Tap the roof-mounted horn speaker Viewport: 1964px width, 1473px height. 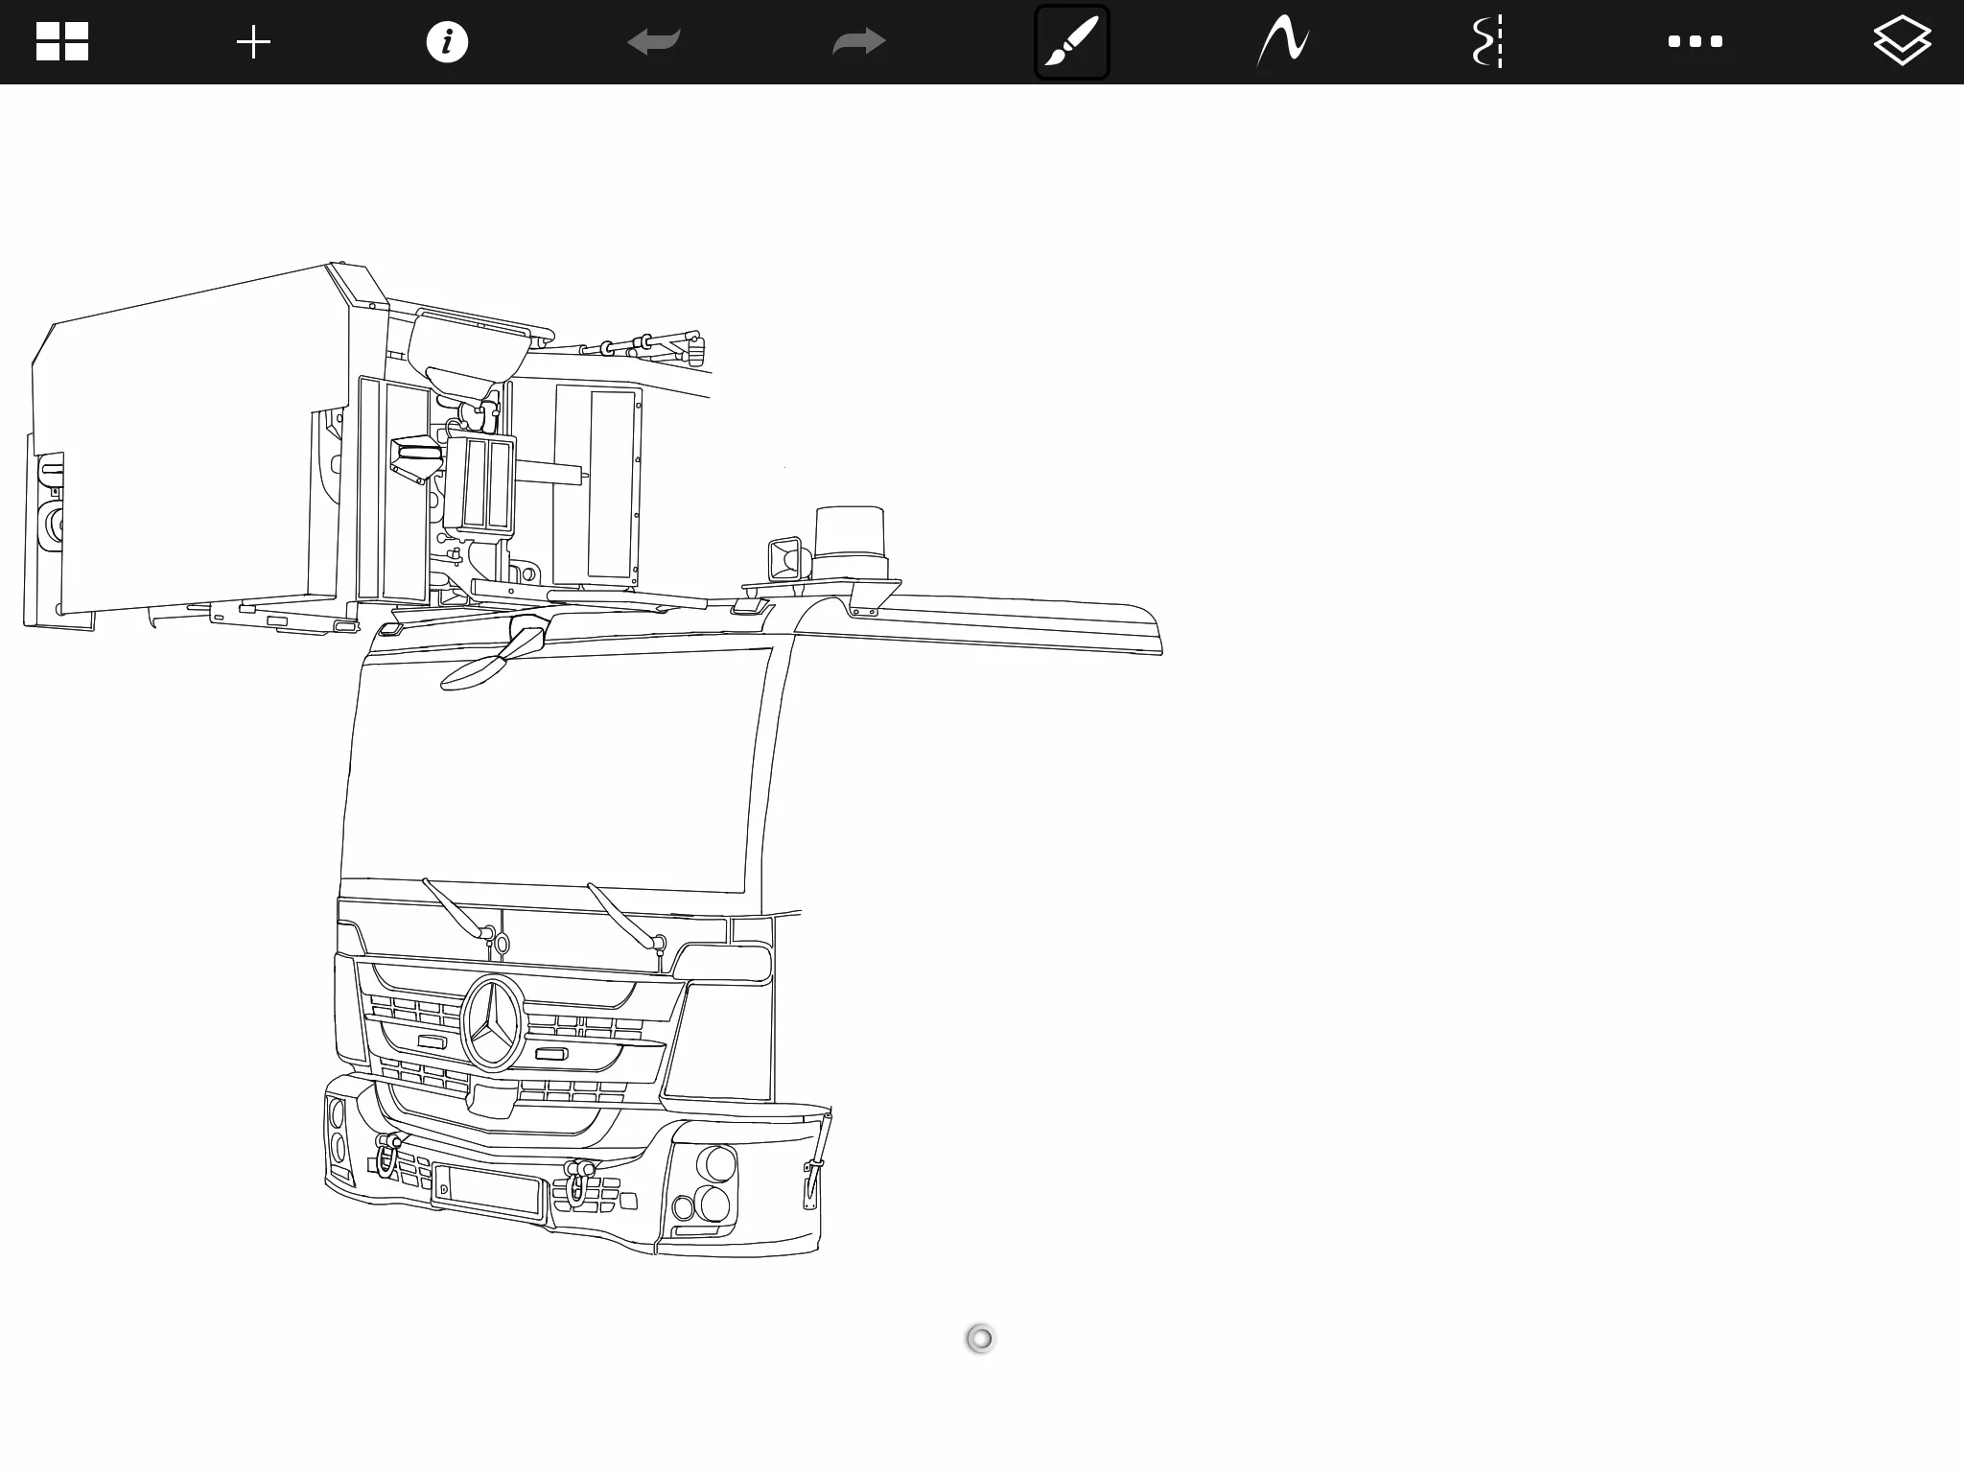(785, 558)
